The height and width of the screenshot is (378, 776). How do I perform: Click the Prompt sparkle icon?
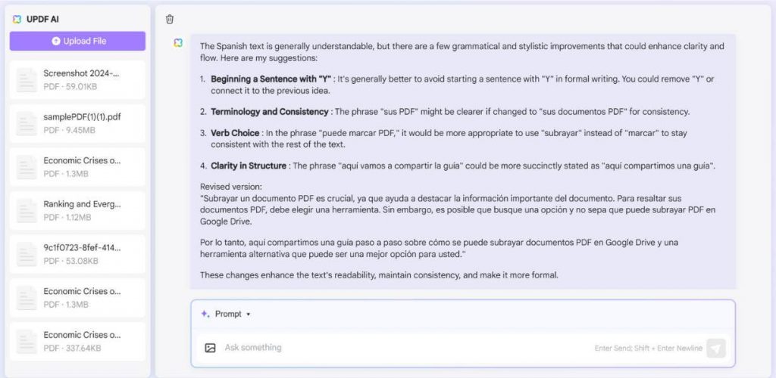pyautogui.click(x=205, y=314)
